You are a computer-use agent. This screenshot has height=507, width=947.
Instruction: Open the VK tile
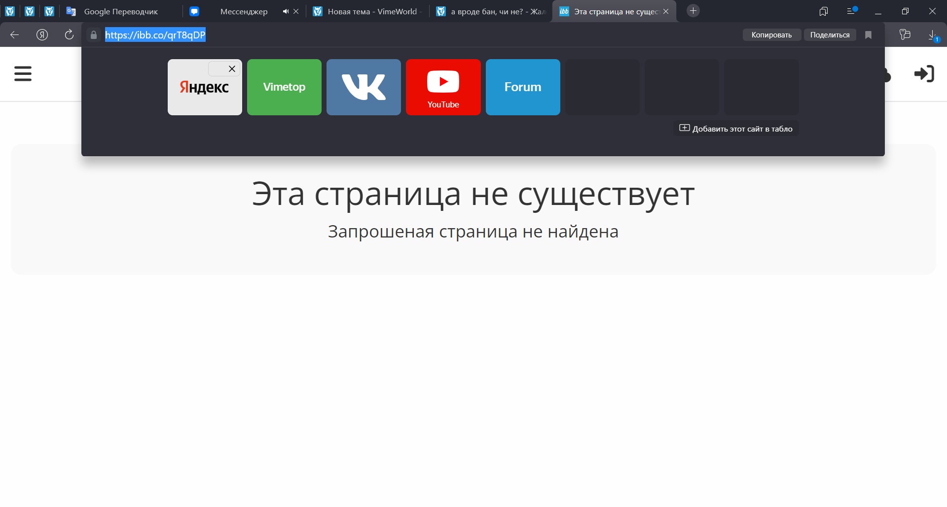tap(364, 87)
